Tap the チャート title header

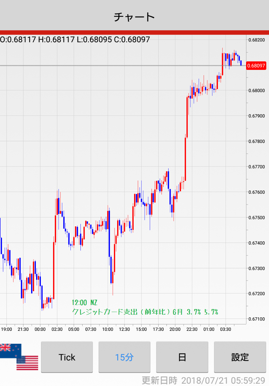134,17
